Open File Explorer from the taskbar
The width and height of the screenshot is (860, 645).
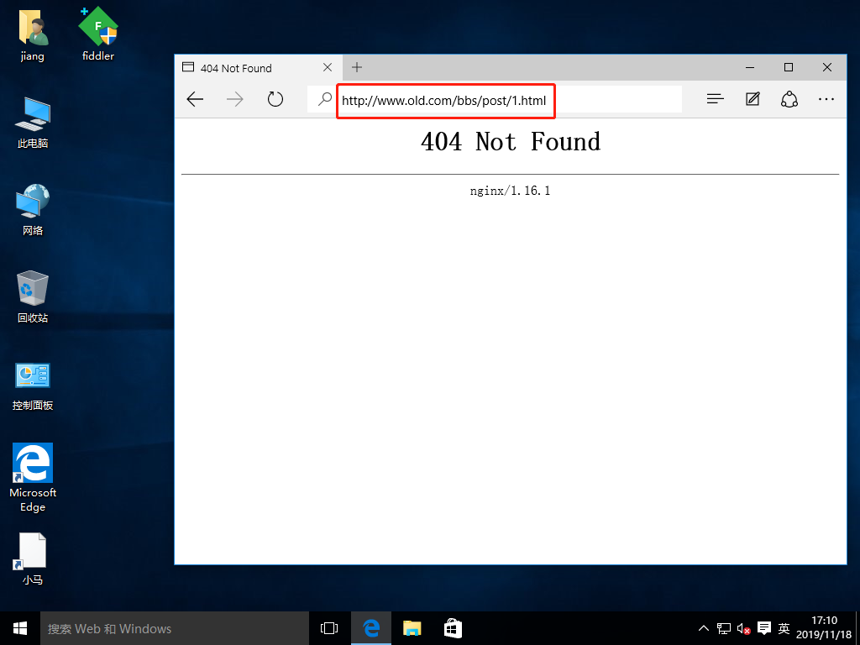coord(412,628)
